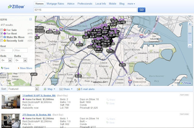Image resolution: width=194 pixels, height=128 pixels.
Task: Open the 3 Fairfield St APT 8 listing link
Action: pyautogui.click(x=39, y=96)
